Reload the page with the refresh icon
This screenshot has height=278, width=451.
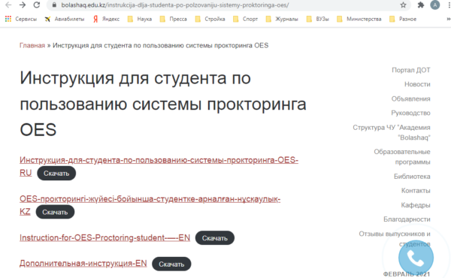coord(37,5)
